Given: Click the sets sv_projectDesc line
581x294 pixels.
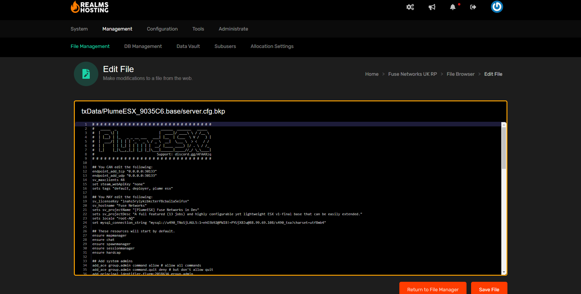Looking at the screenshot, I should 227,214.
